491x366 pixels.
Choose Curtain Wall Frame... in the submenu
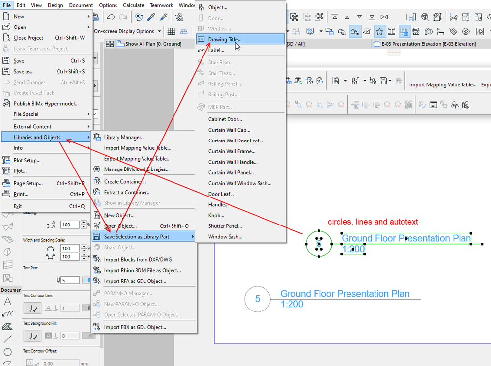[240, 151]
